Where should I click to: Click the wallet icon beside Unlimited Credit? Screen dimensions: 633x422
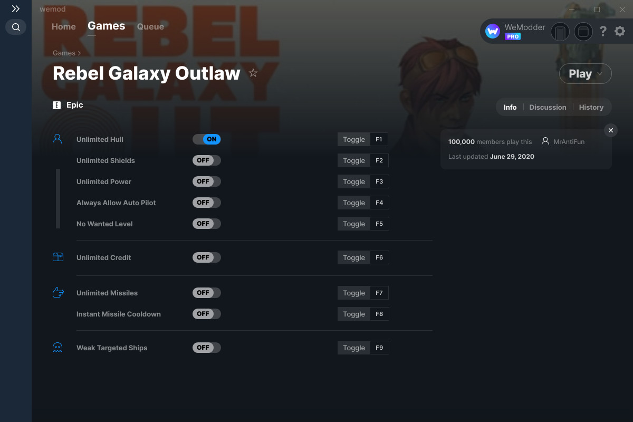click(57, 257)
